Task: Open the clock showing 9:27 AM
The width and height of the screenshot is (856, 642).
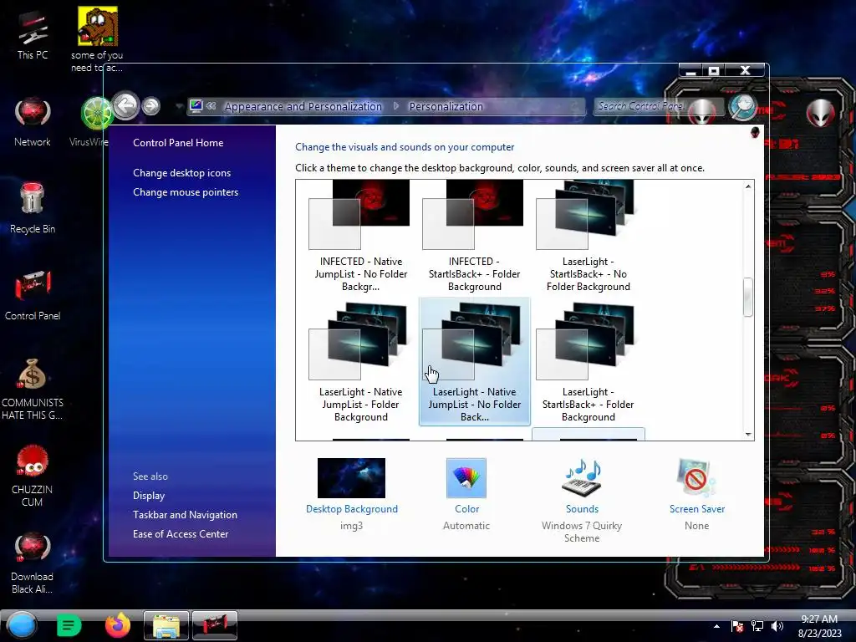Action: click(x=819, y=626)
